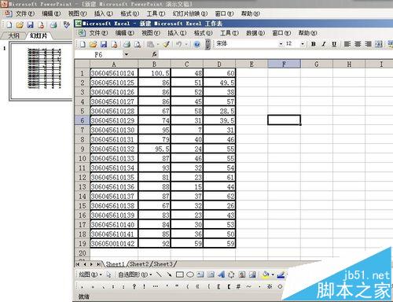Open the Excel 数据 (Data) menu

[x=255, y=33]
